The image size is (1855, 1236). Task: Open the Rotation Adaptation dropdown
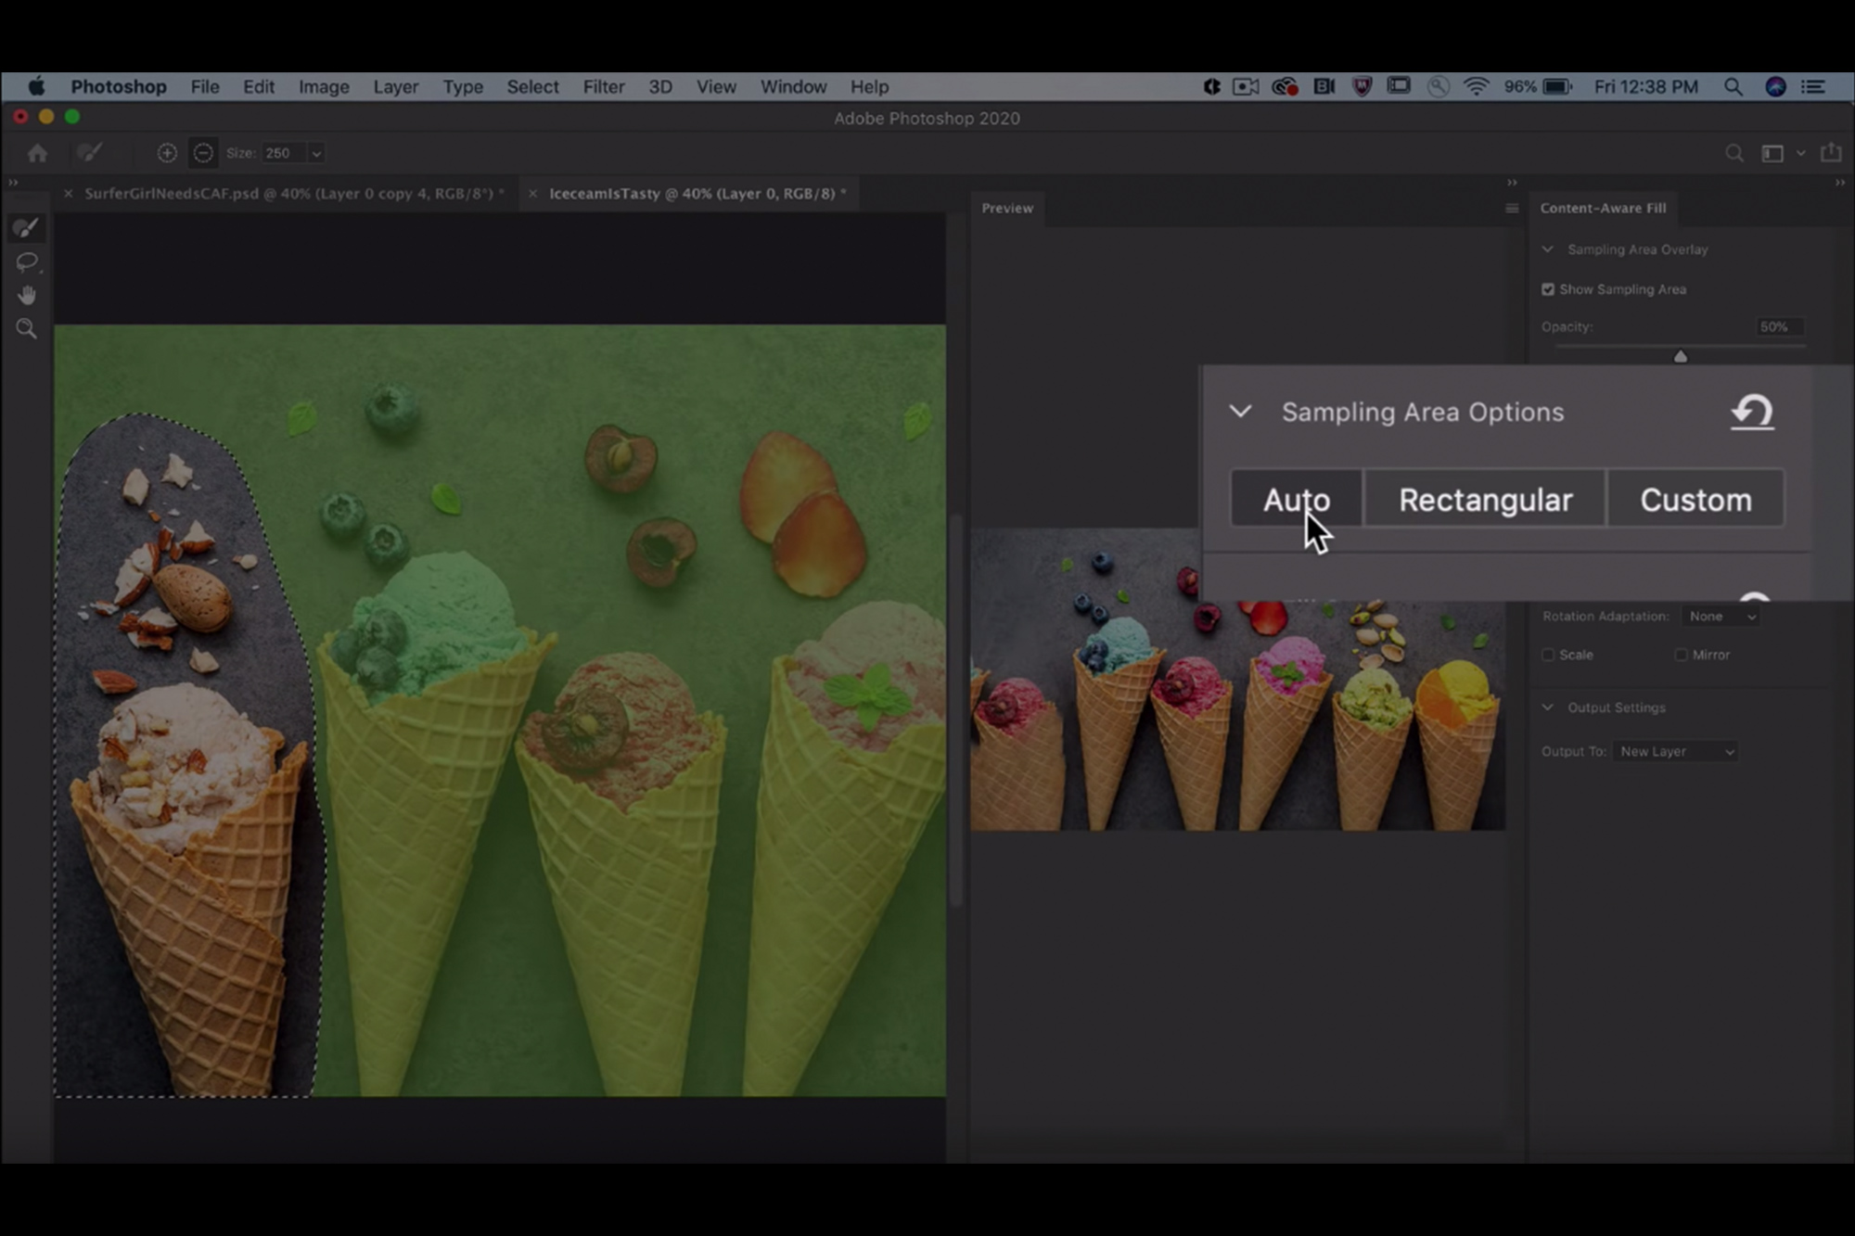pyautogui.click(x=1721, y=617)
